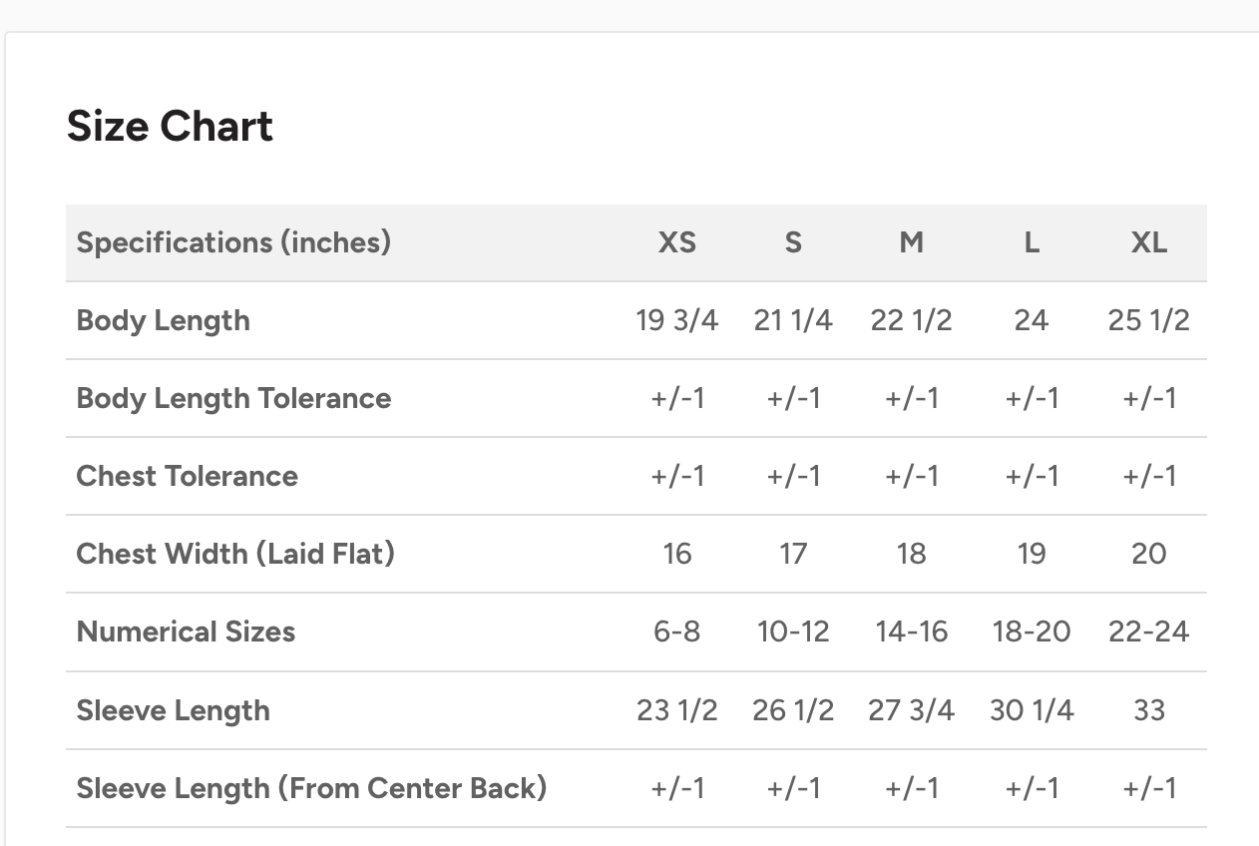Click the Sleeve Length row label

[173, 710]
